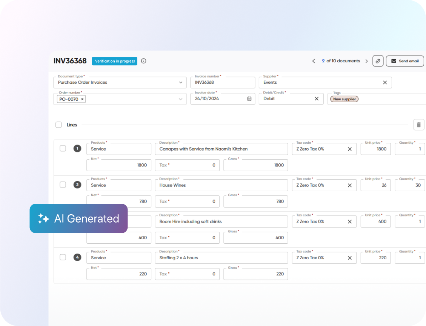
Task: Click the Send email button
Action: click(x=405, y=61)
